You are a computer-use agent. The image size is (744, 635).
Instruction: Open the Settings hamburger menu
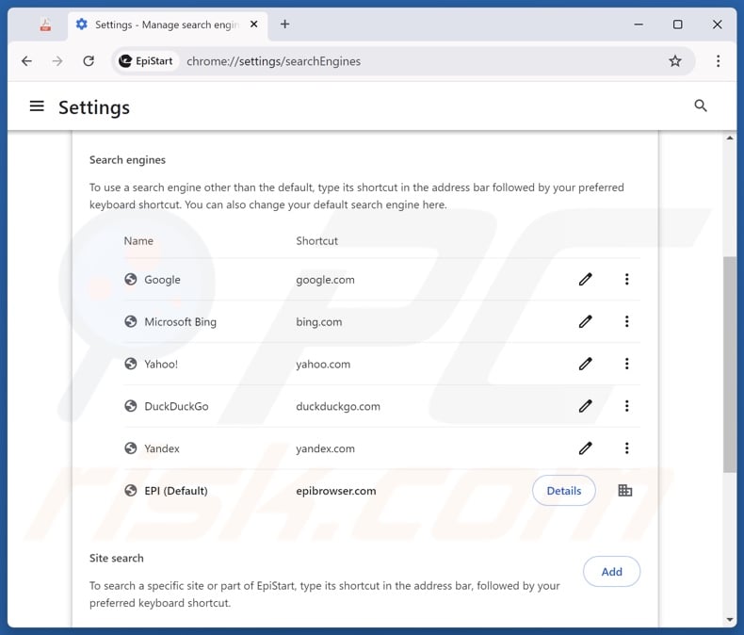[37, 106]
